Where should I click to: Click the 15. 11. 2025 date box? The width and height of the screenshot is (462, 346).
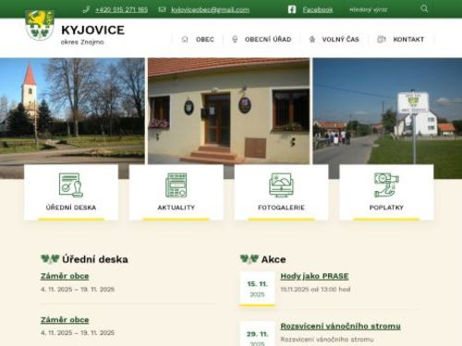pyautogui.click(x=257, y=289)
